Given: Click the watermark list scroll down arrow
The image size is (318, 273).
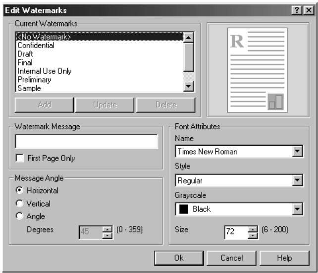Looking at the screenshot, I should point(188,86).
